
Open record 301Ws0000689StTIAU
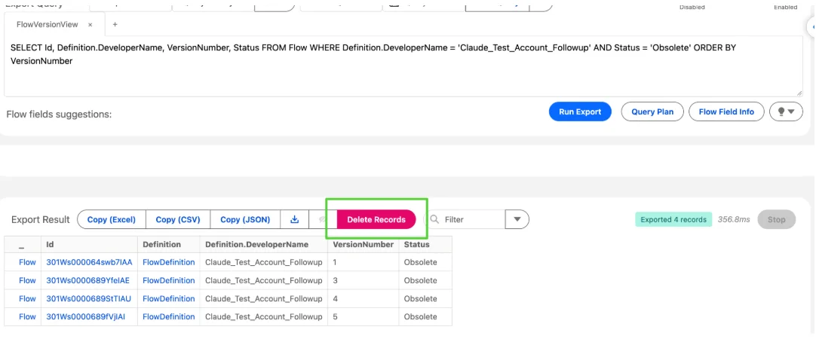[88, 298]
